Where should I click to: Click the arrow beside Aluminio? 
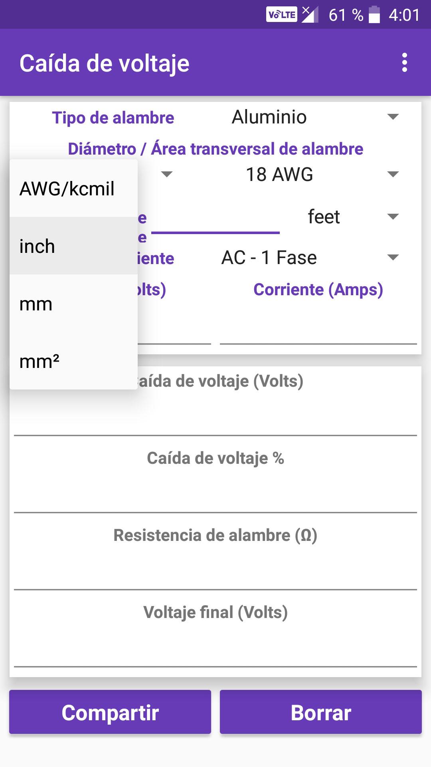coord(393,117)
